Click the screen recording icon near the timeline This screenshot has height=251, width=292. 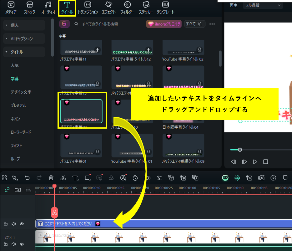click(x=274, y=177)
